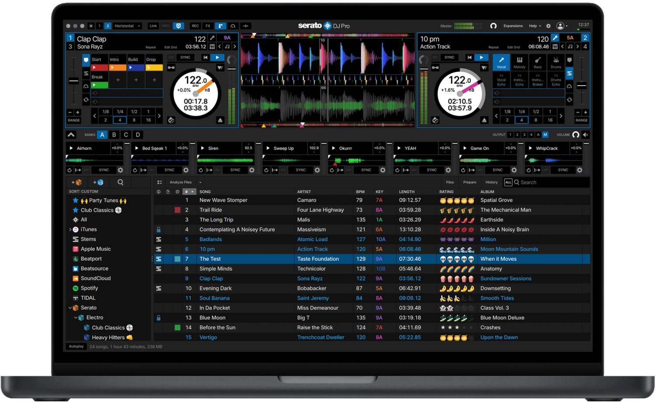Click the Expansions button

coord(513,26)
